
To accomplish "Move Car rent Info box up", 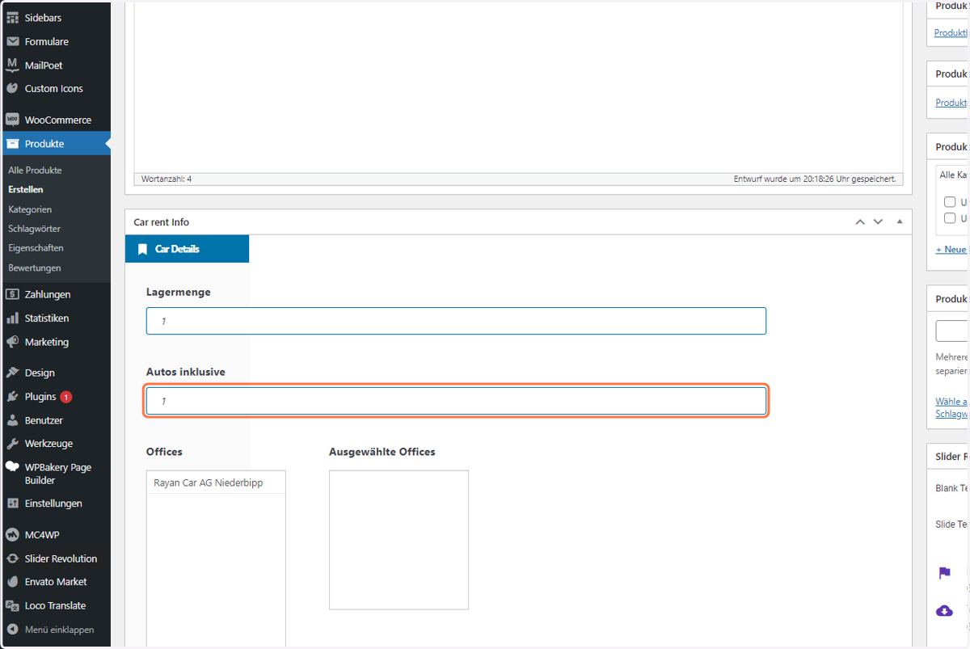I will pyautogui.click(x=860, y=222).
